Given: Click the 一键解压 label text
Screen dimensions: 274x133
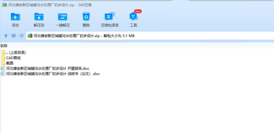Looking at the screenshot, I should click(63, 25).
